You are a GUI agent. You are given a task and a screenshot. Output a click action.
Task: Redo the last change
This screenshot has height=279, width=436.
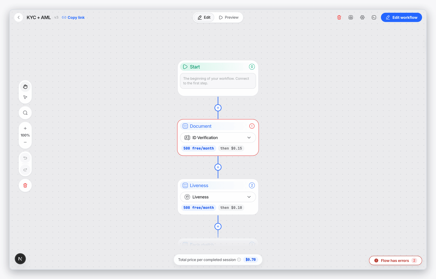point(25,170)
